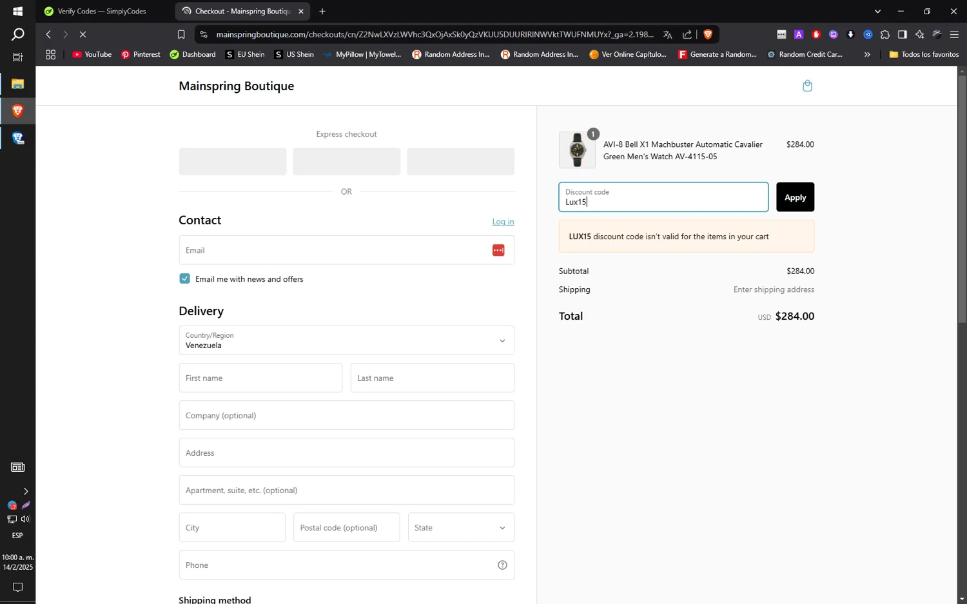The width and height of the screenshot is (967, 604).
Task: Open a new browser tab
Action: click(322, 11)
